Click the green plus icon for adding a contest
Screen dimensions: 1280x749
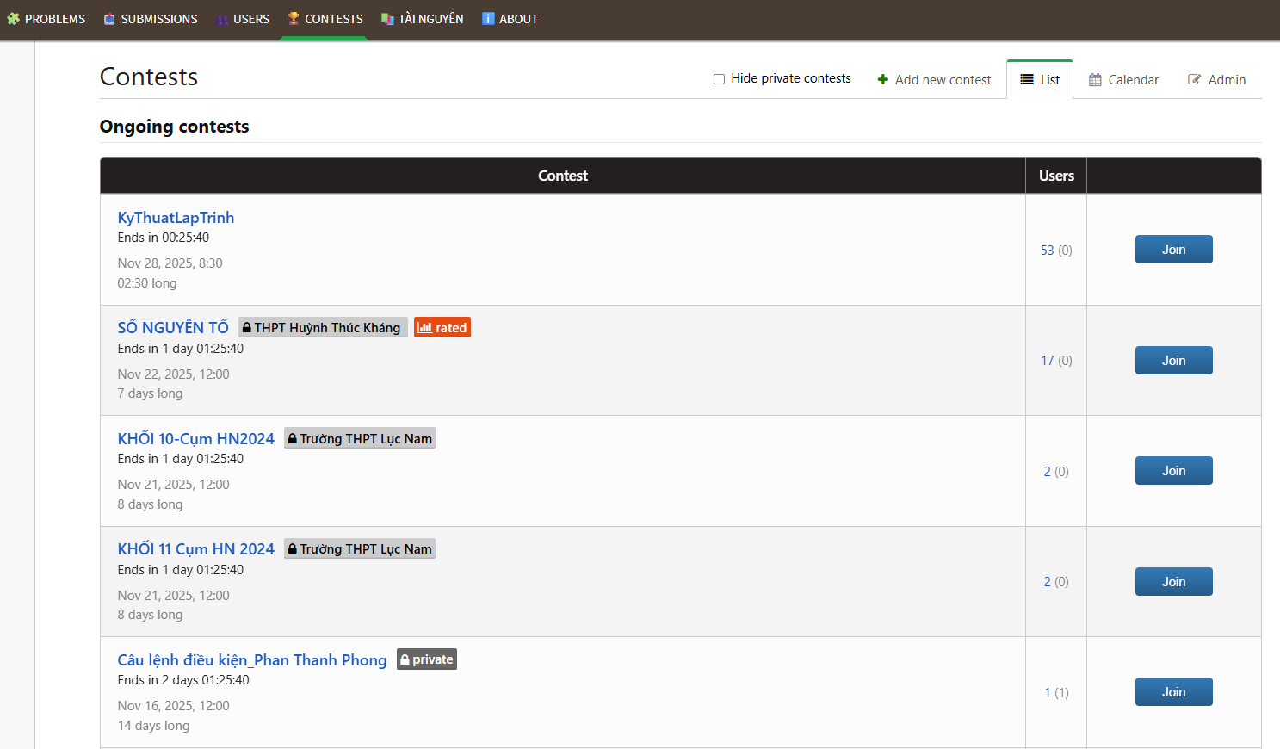click(882, 79)
